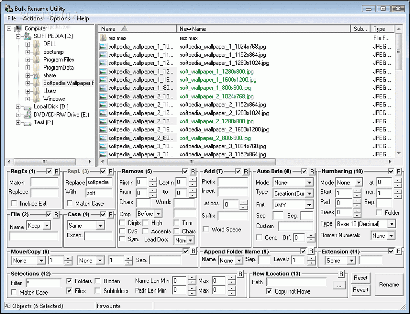Viewport: 410px width, 314px height.
Task: Click the image icon of softpedia_wallpaper_2_80... file
Action: click(x=104, y=138)
